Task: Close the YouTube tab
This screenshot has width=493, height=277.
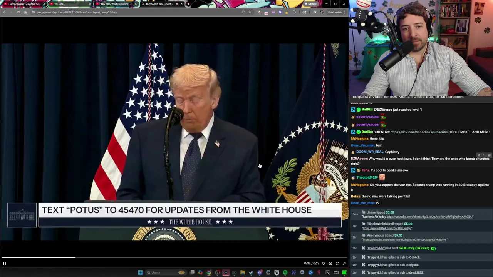Action: (90, 4)
